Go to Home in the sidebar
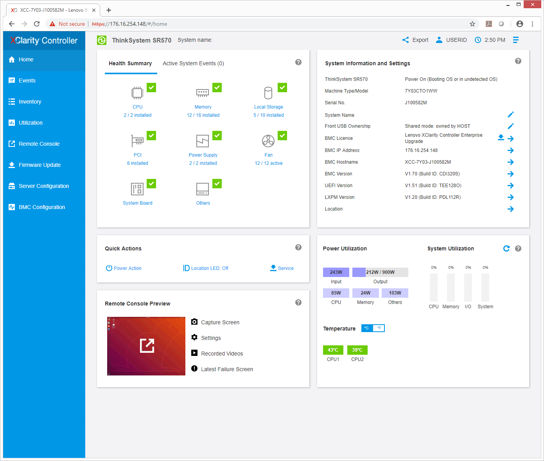This screenshot has width=544, height=461. [x=44, y=59]
